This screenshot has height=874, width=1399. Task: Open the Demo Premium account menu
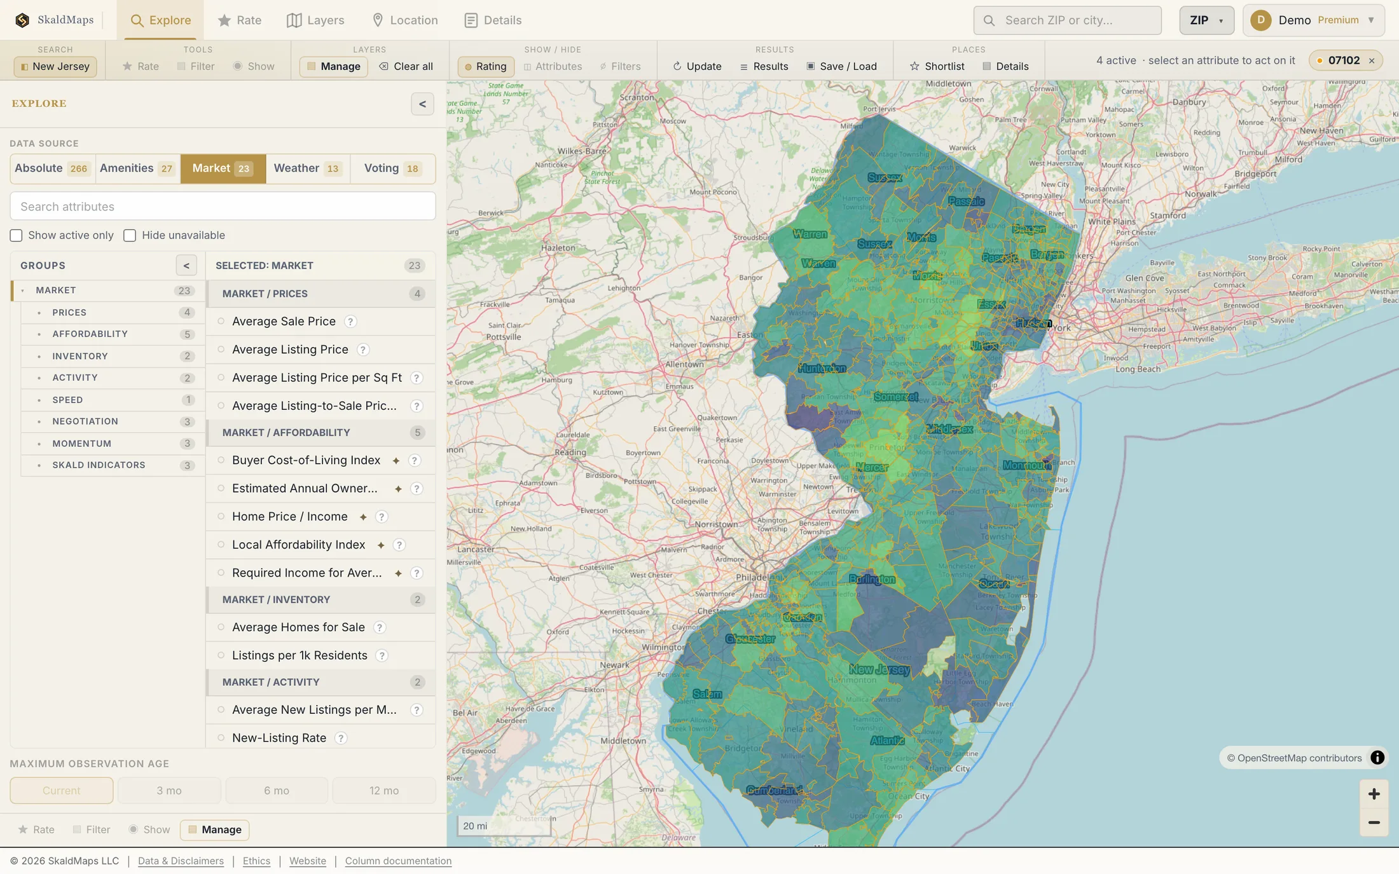(1313, 20)
